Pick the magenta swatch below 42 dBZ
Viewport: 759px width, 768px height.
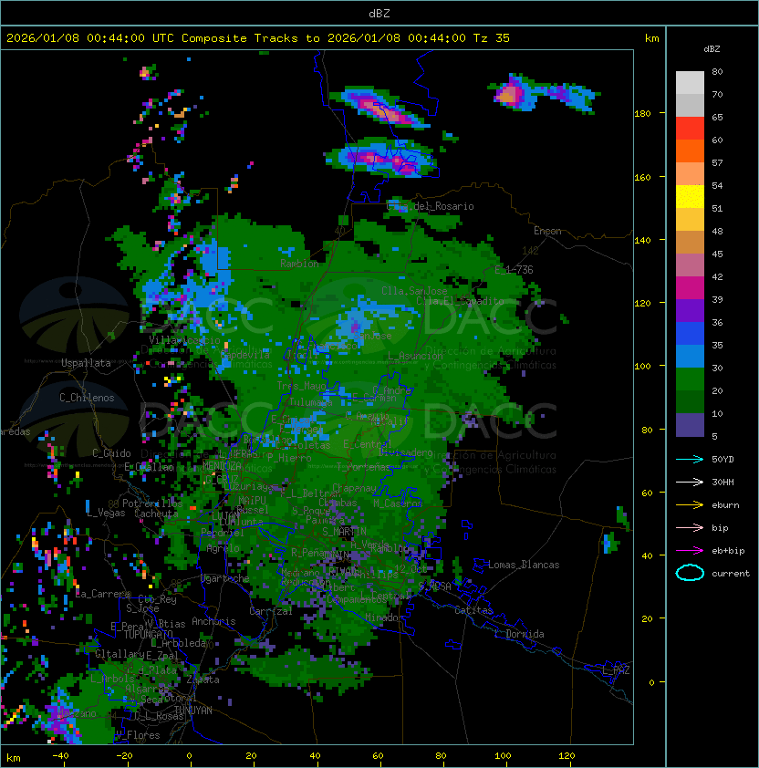pos(690,288)
